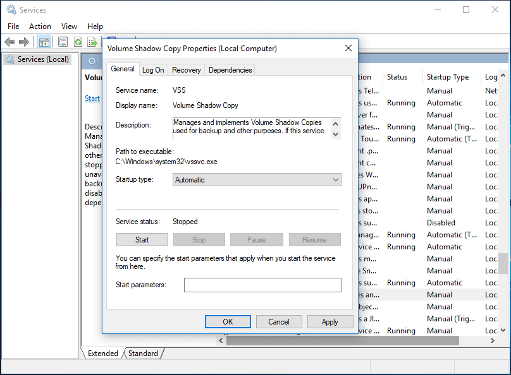
Task: Toggle the Show/Hide Console Tree icon
Action: pos(44,42)
